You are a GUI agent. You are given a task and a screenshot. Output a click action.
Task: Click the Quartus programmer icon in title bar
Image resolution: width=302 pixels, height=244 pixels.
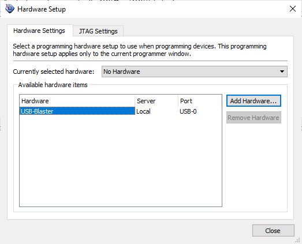[10, 9]
